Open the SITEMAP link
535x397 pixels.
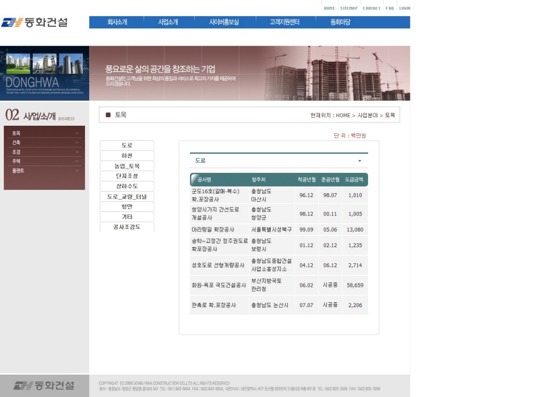pyautogui.click(x=348, y=9)
